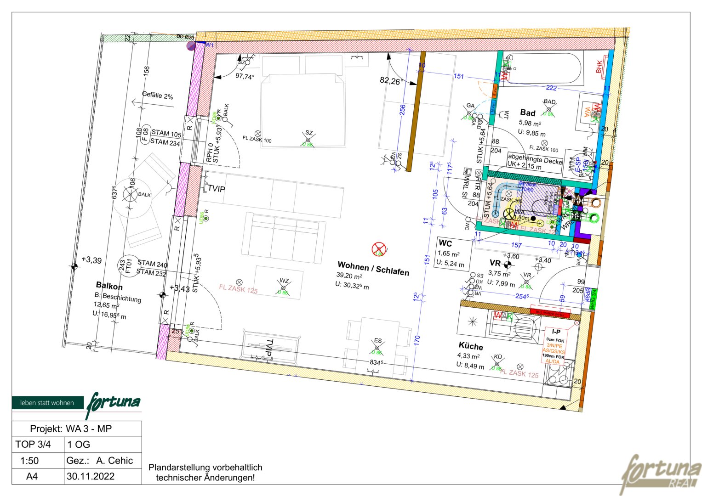
Task: Click the orange I-P box in the kitchen
Action: [x=556, y=346]
